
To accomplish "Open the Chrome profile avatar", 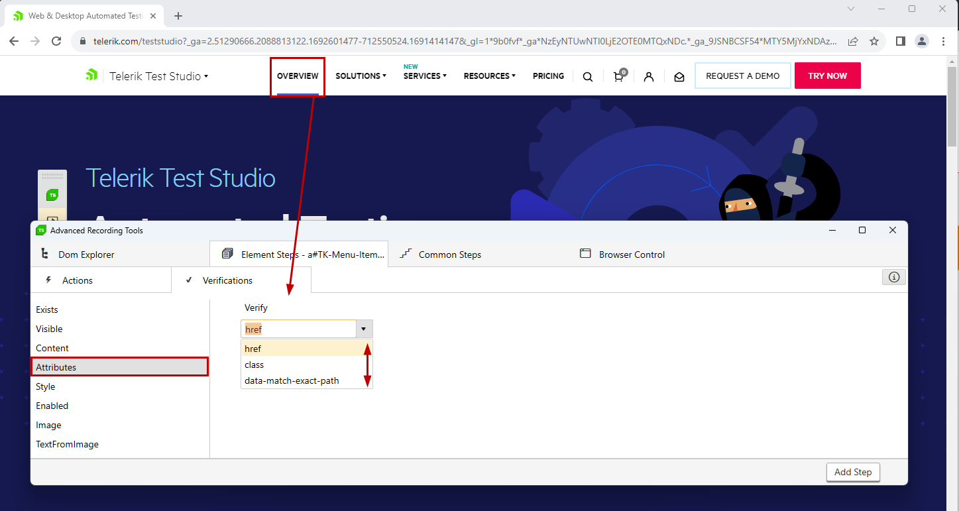I will tap(922, 41).
